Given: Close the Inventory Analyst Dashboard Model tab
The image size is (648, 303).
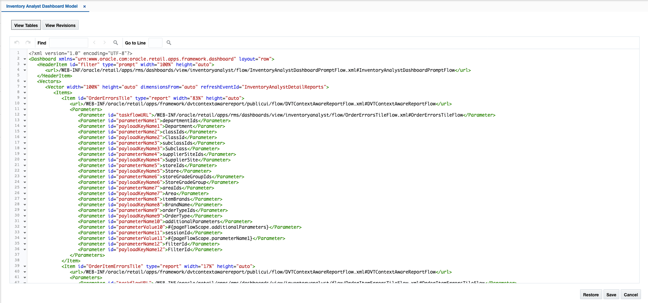Looking at the screenshot, I should 84,6.
